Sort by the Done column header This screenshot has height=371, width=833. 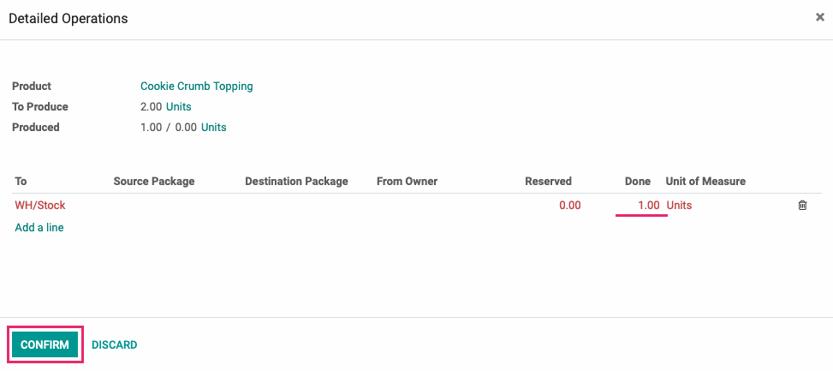coord(638,182)
